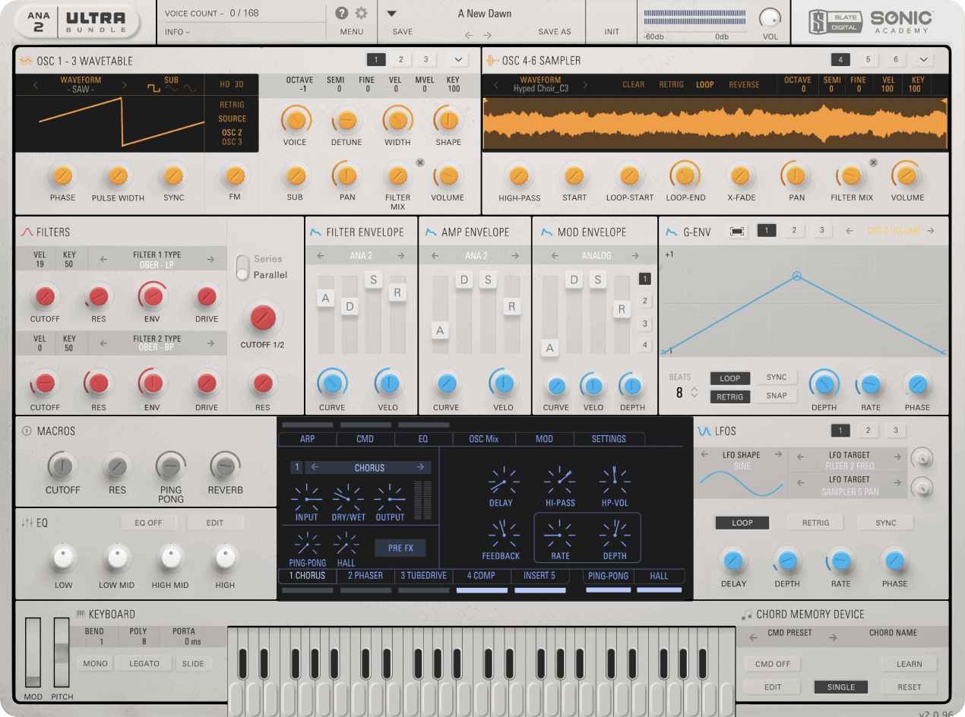Click the Macros info icon
The height and width of the screenshot is (717, 965).
(27, 431)
